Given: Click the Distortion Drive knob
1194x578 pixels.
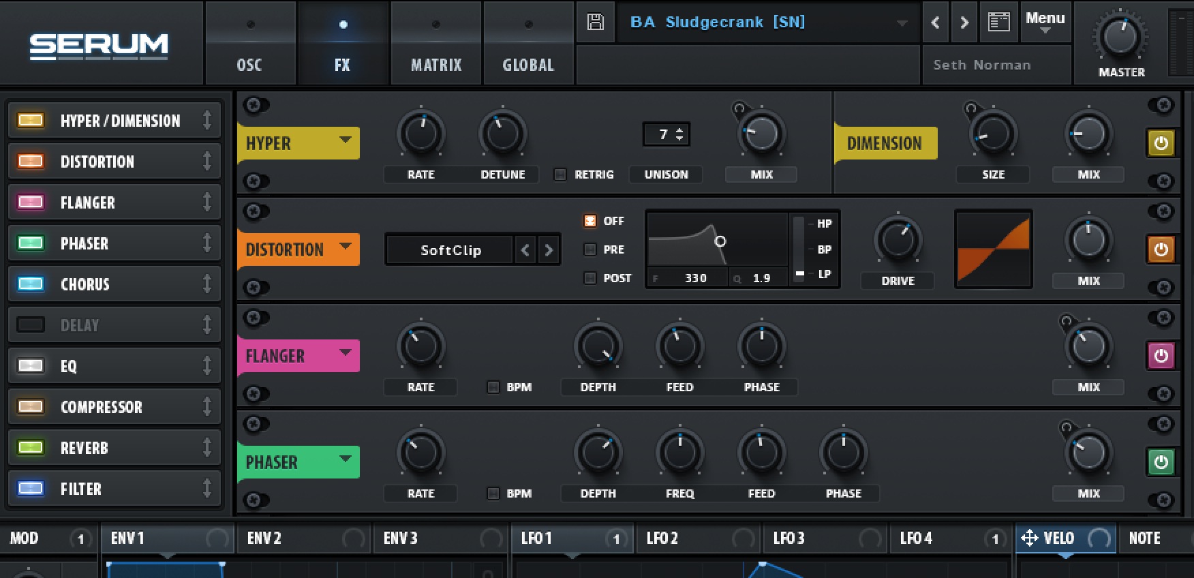Looking at the screenshot, I should (898, 241).
